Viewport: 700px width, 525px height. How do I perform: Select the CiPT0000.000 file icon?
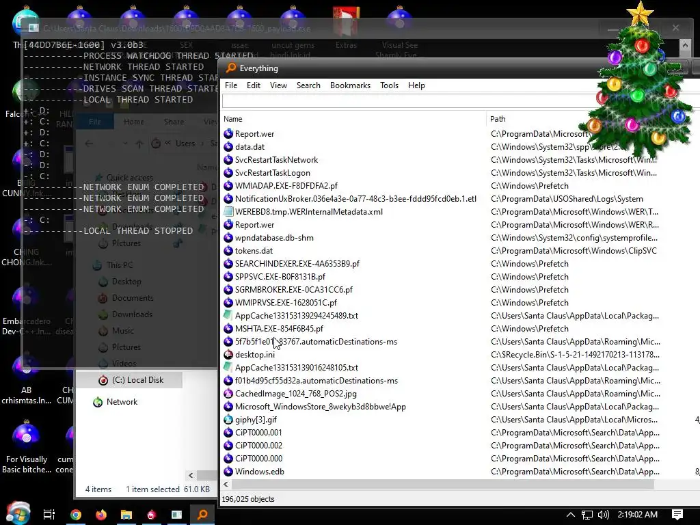tap(228, 459)
